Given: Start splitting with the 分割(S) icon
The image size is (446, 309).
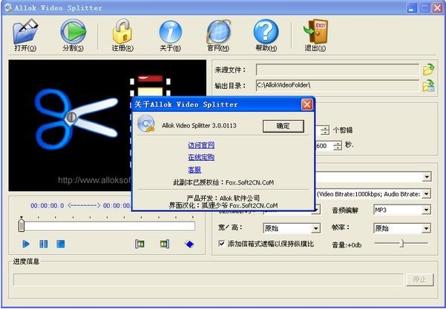Looking at the screenshot, I should [x=73, y=36].
